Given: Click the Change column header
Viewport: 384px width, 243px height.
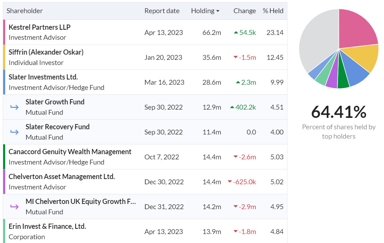Looking at the screenshot, I should 244,11.
